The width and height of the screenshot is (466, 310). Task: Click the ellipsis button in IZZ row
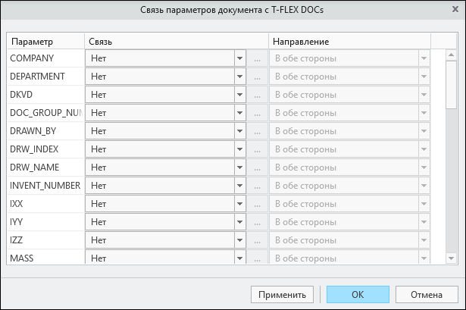(258, 240)
